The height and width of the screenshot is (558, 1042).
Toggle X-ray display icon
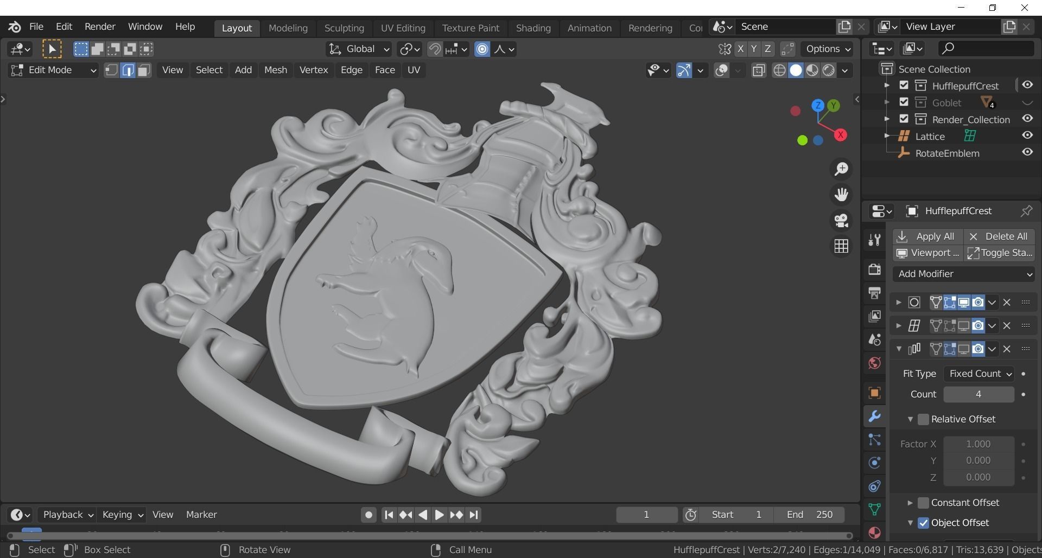[759, 70]
